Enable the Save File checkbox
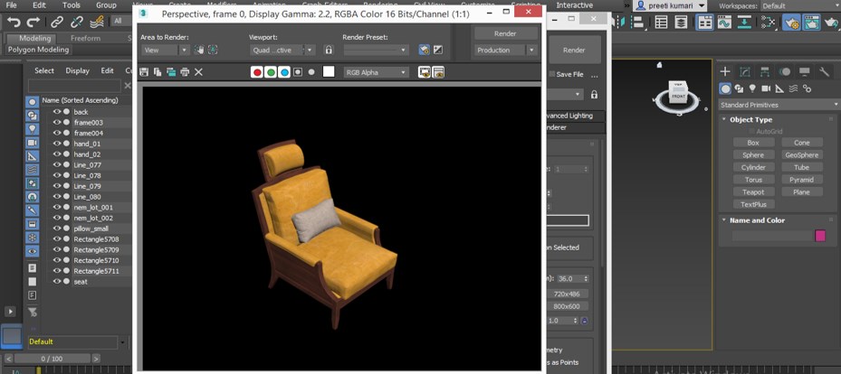The height and width of the screenshot is (374, 841). 552,74
